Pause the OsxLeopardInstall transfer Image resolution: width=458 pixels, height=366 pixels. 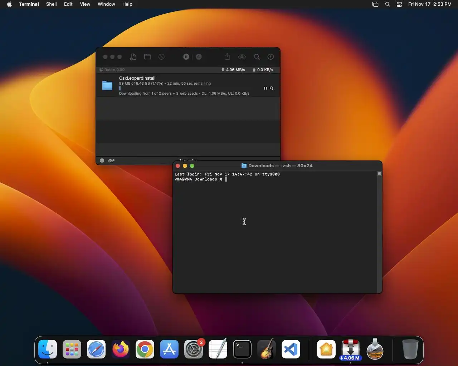point(265,88)
